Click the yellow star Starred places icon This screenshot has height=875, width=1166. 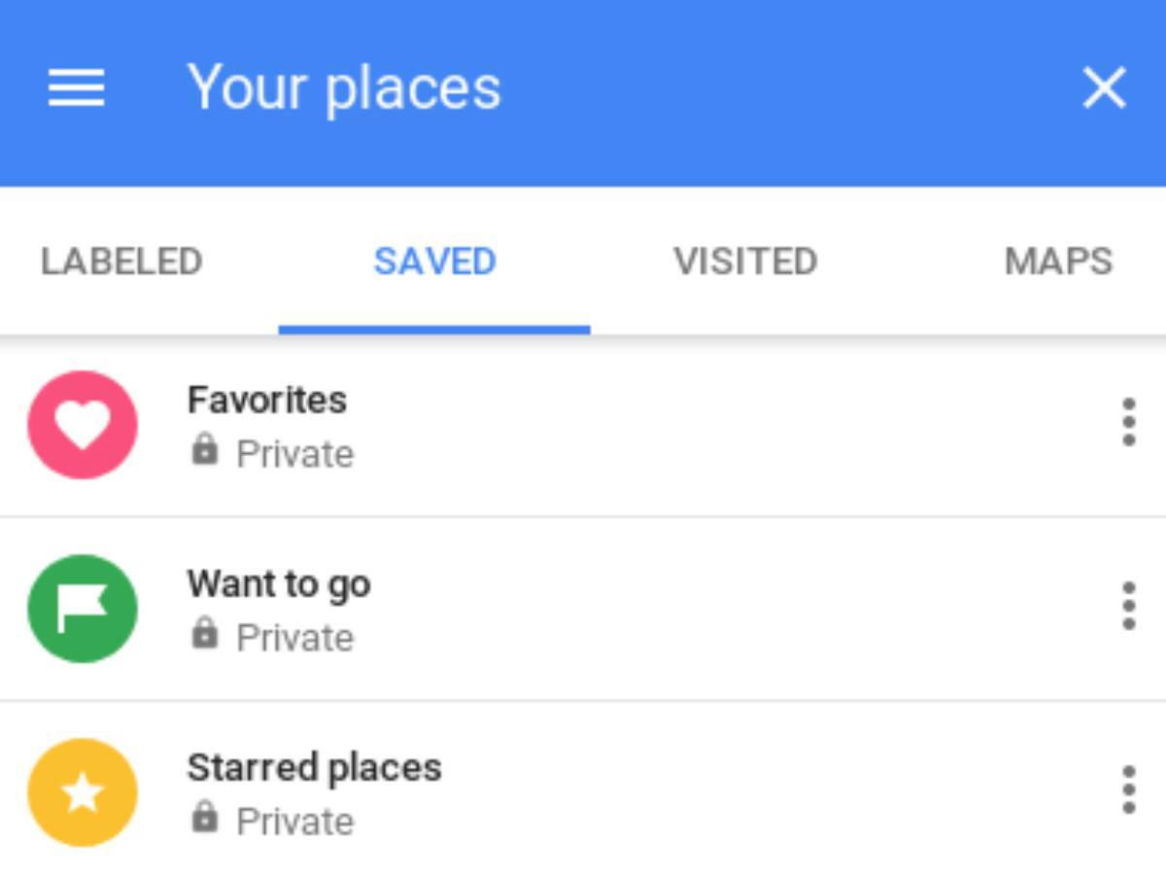(x=83, y=792)
